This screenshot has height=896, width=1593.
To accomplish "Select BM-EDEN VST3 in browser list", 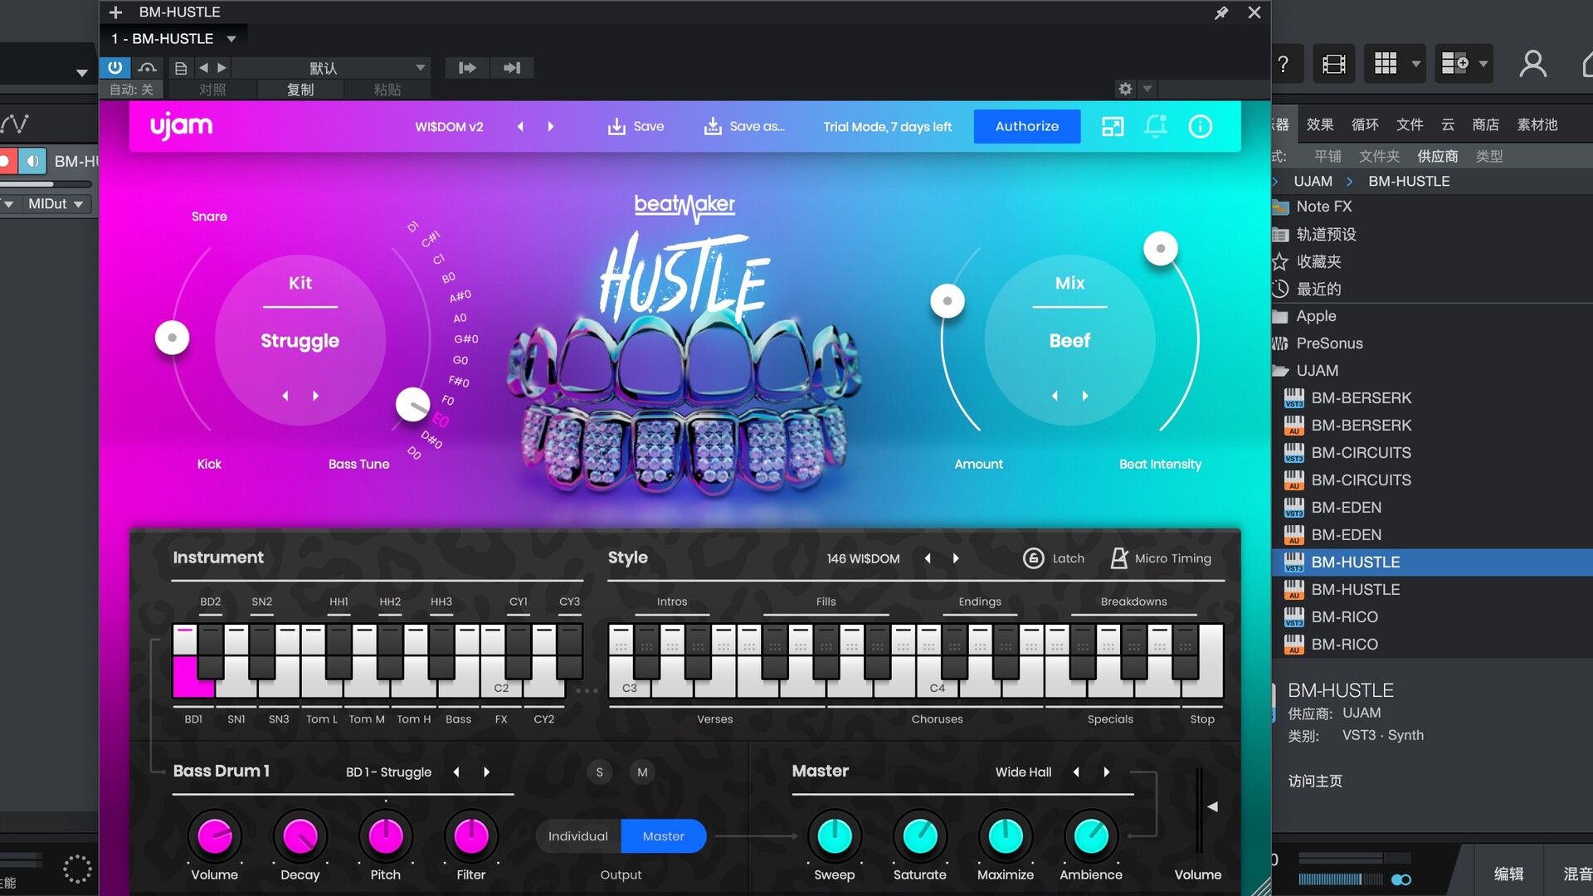I will click(x=1346, y=508).
